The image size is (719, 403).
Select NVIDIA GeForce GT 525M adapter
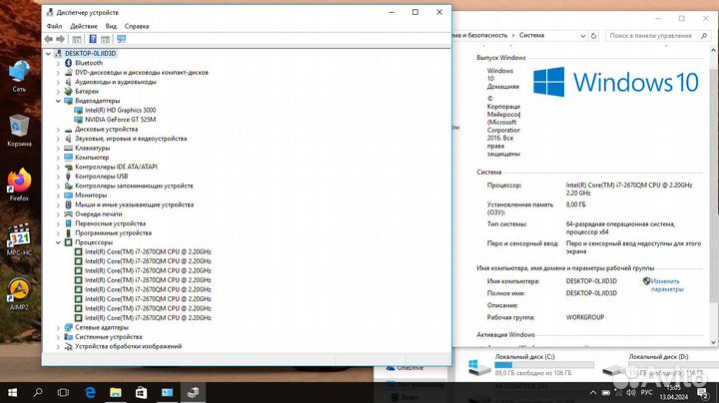point(120,120)
